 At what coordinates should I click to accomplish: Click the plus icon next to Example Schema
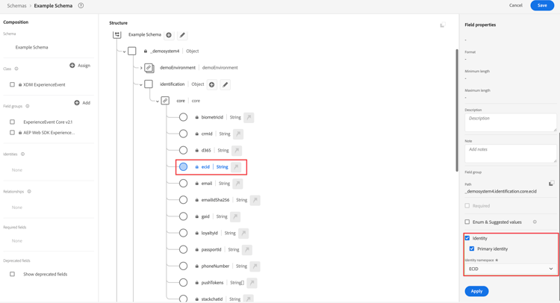[x=169, y=35]
